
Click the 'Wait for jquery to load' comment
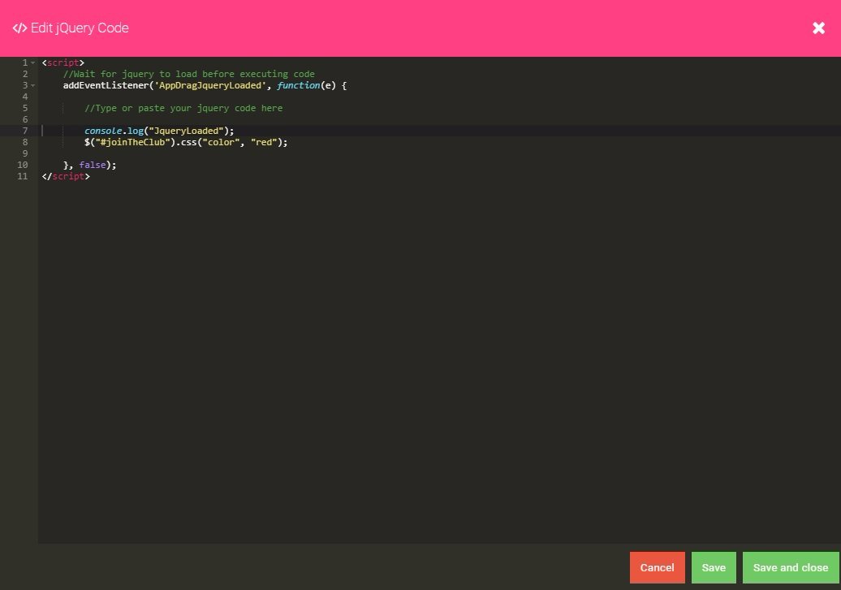(x=188, y=74)
